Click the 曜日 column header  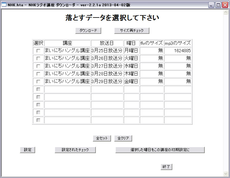(131, 43)
